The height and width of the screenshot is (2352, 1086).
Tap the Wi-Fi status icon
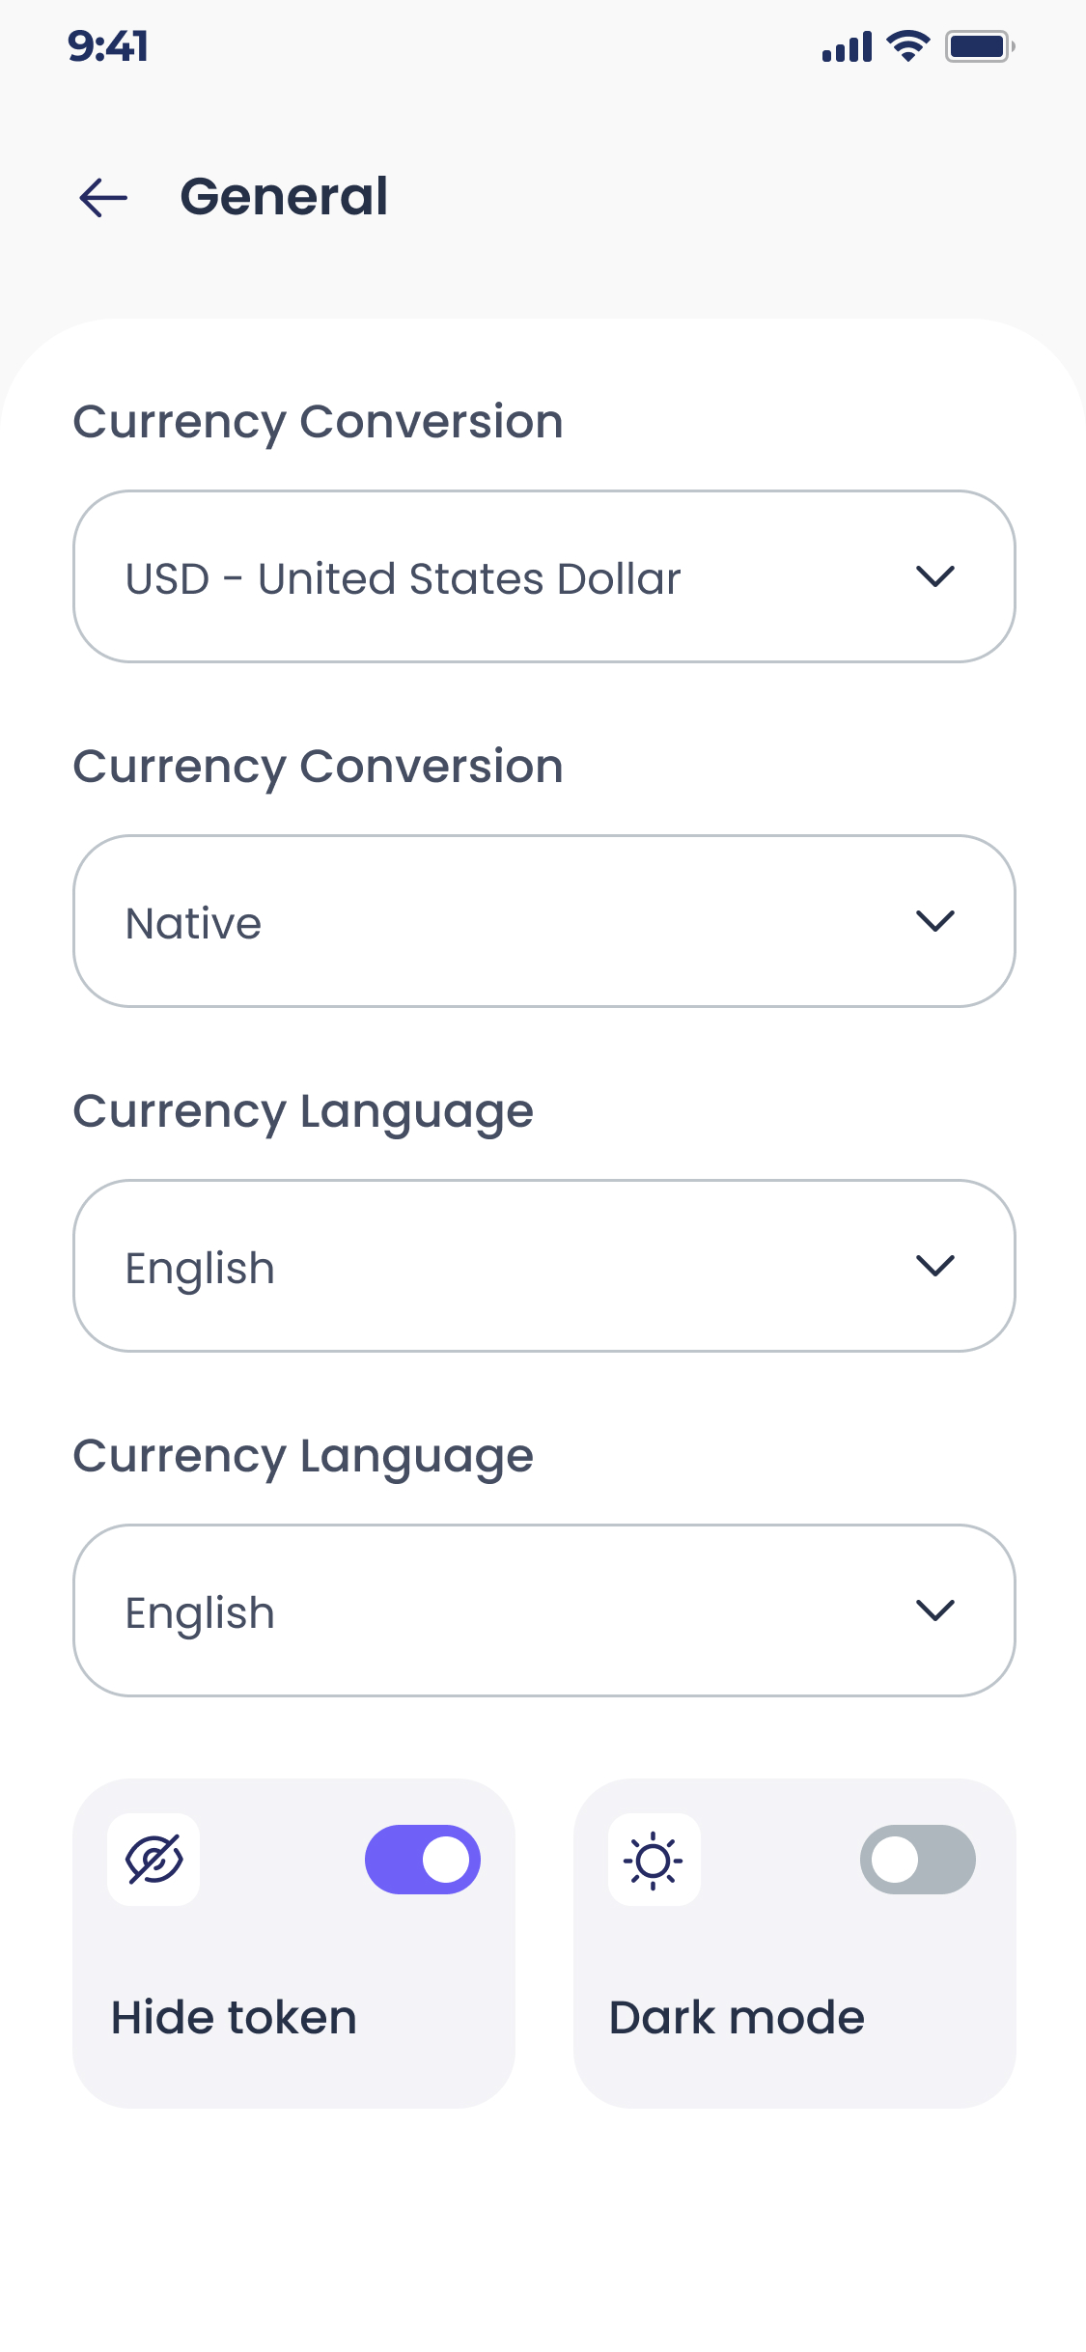tap(907, 46)
